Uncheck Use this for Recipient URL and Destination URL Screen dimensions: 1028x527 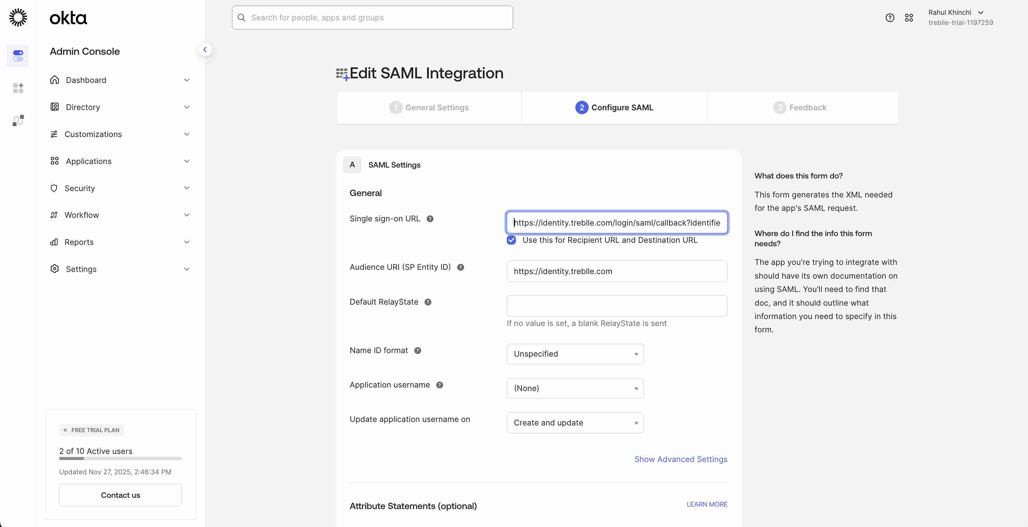[511, 240]
